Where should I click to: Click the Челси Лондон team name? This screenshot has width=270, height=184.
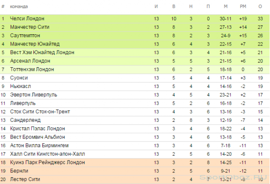point(27,18)
